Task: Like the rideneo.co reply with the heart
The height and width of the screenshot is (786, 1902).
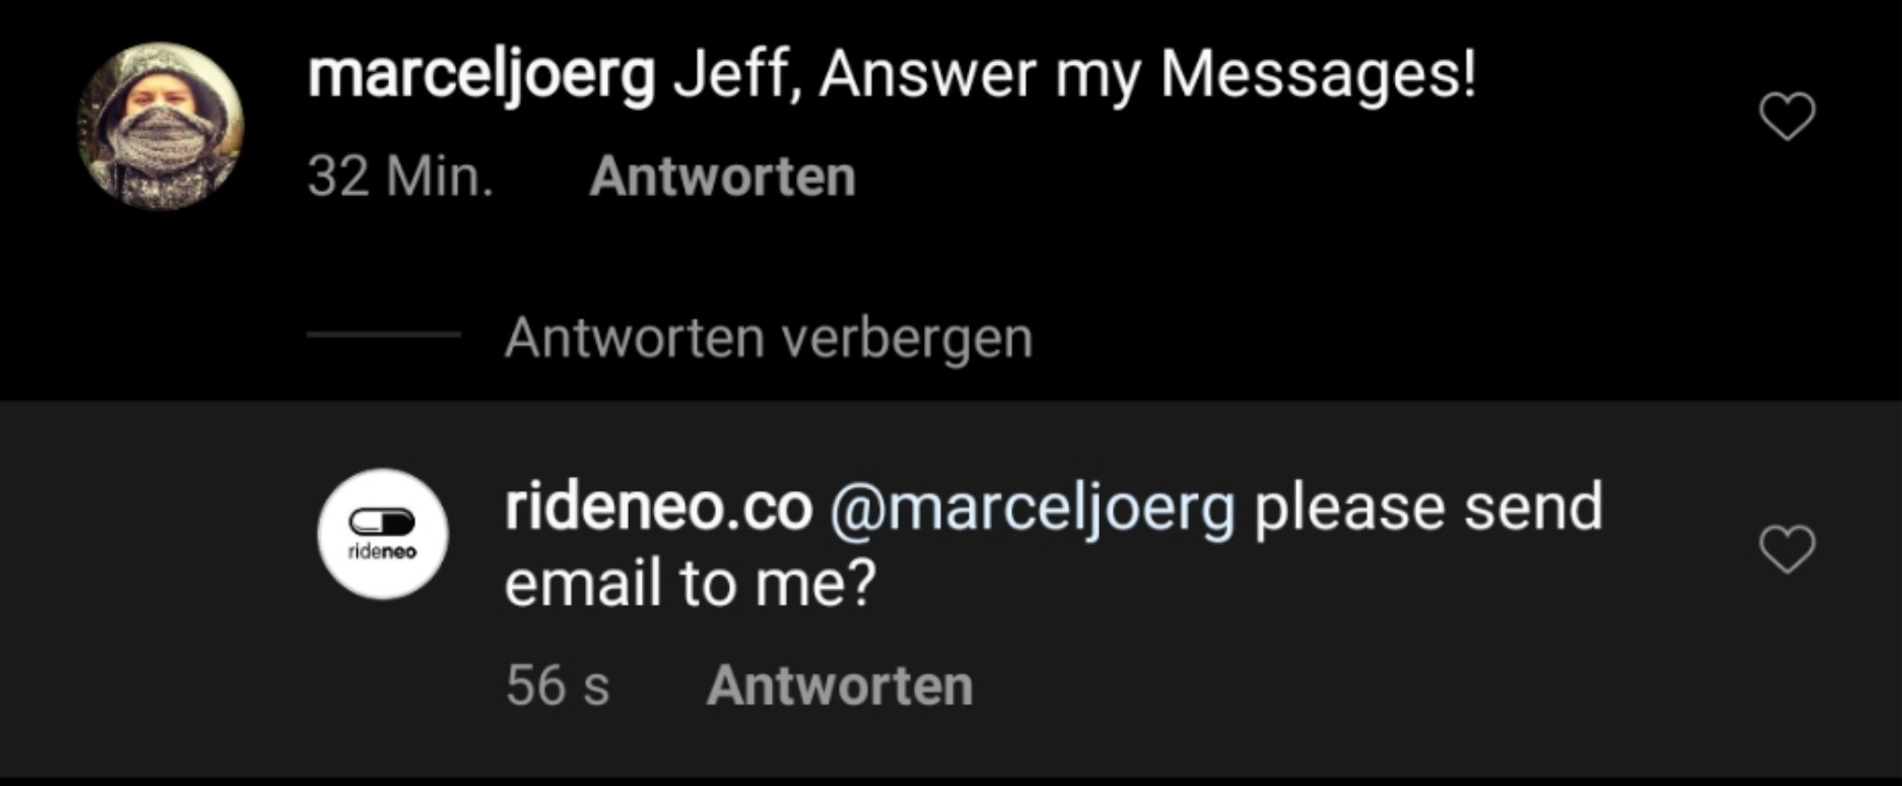Action: point(1787,548)
